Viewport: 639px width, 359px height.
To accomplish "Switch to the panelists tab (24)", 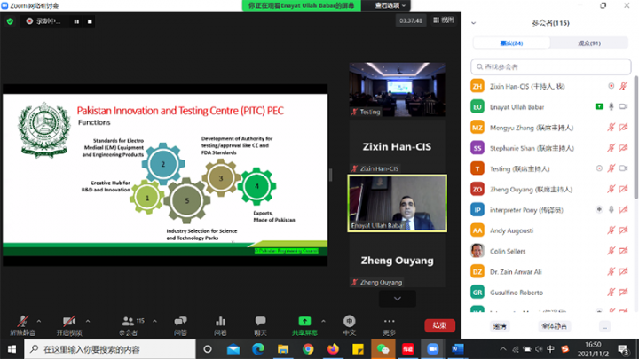I will tap(511, 43).
